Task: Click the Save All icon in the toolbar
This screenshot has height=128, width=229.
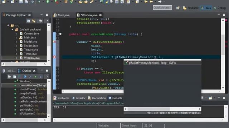Action: coord(26,1)
